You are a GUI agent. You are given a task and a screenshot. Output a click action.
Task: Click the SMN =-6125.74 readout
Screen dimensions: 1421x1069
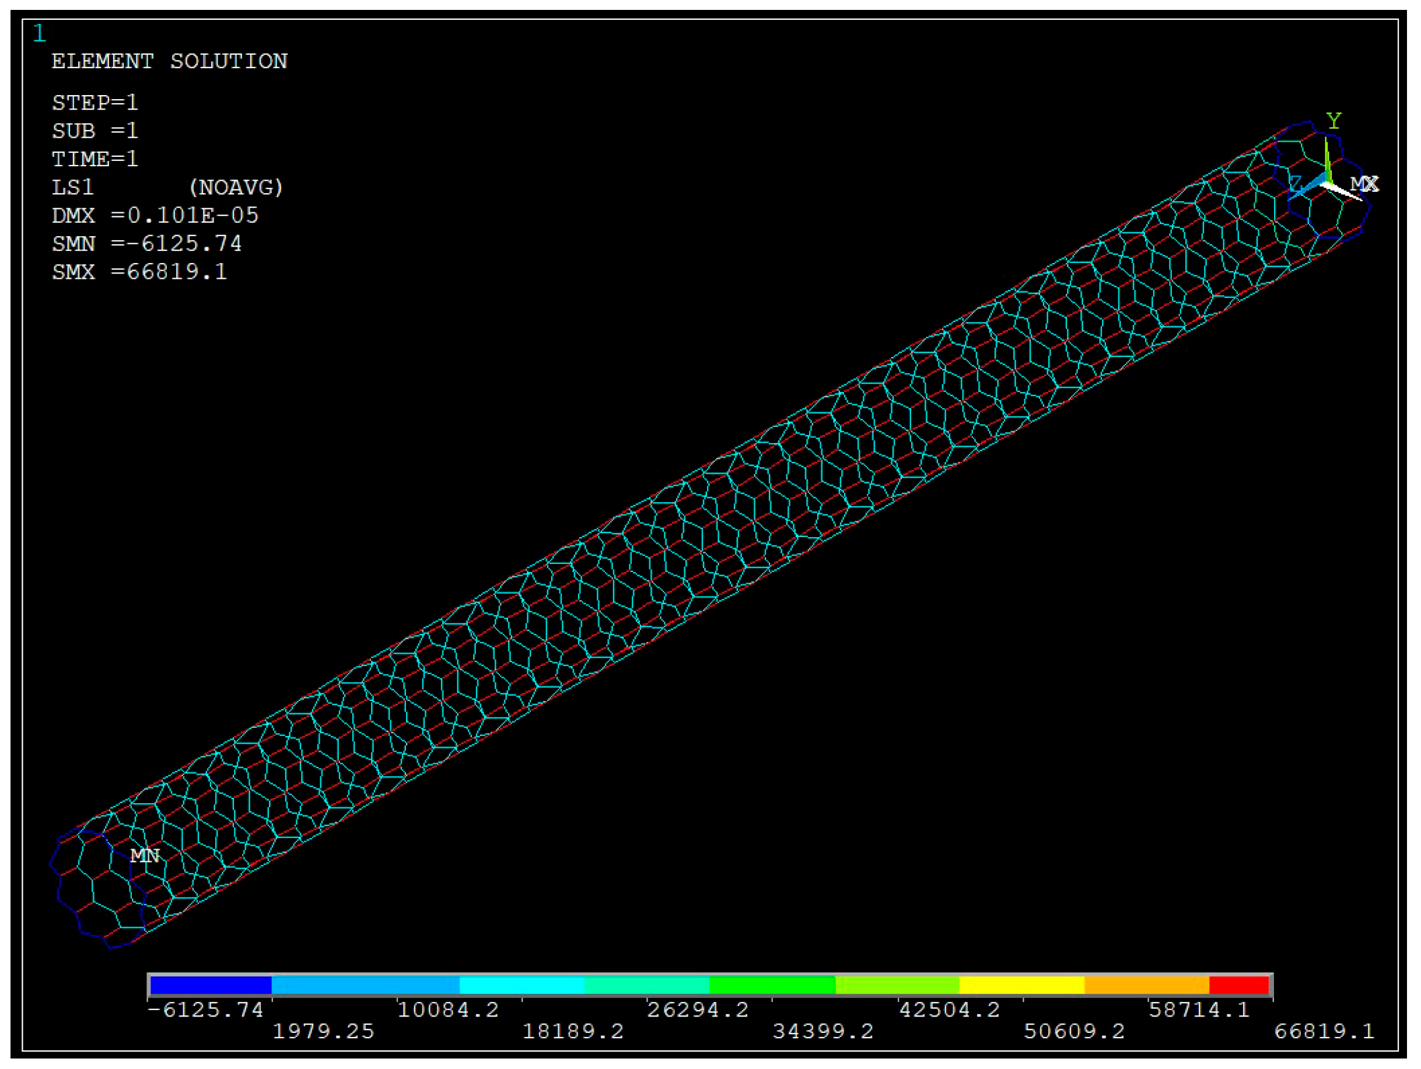coord(146,243)
